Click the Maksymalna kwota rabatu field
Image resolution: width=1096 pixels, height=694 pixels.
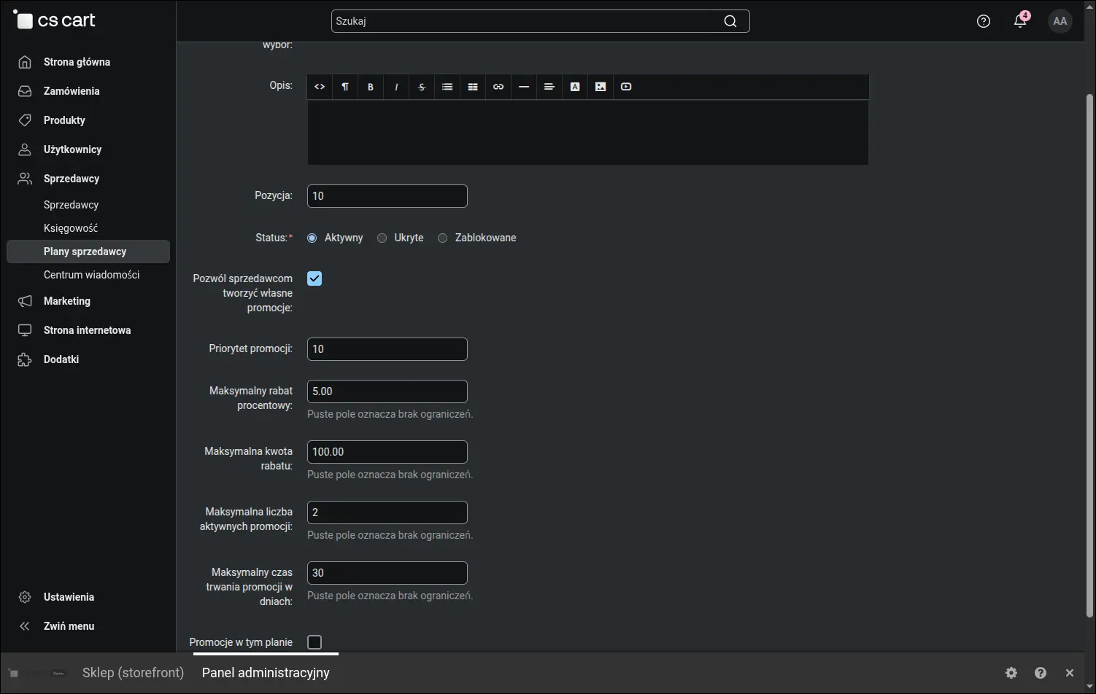point(387,452)
